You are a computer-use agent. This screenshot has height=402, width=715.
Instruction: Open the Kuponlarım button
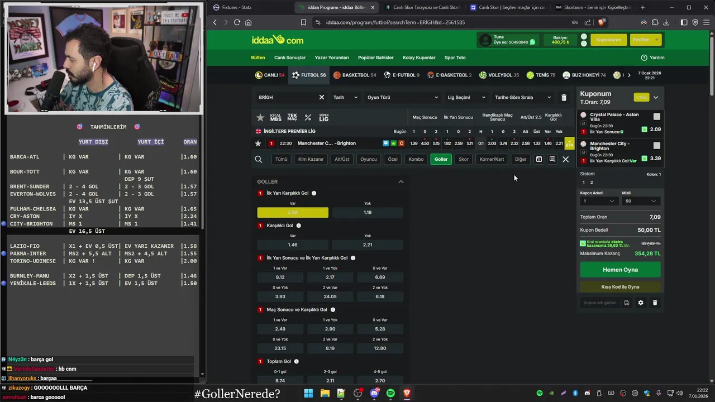609,40
